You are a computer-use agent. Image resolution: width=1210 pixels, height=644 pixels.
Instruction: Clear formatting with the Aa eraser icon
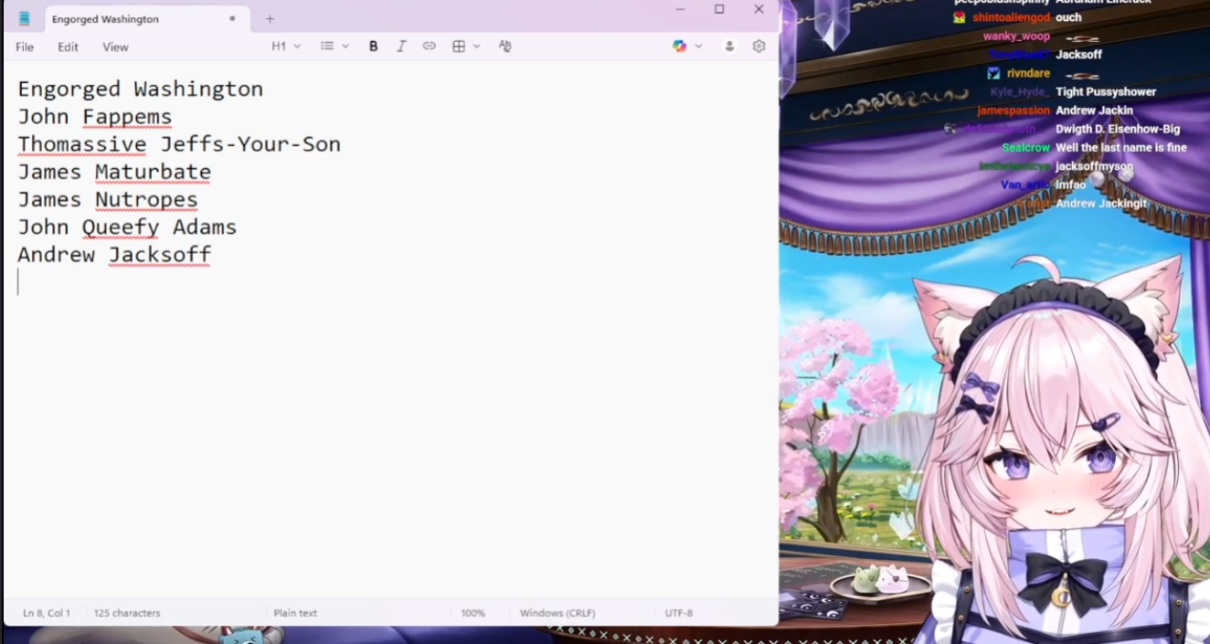coord(504,47)
